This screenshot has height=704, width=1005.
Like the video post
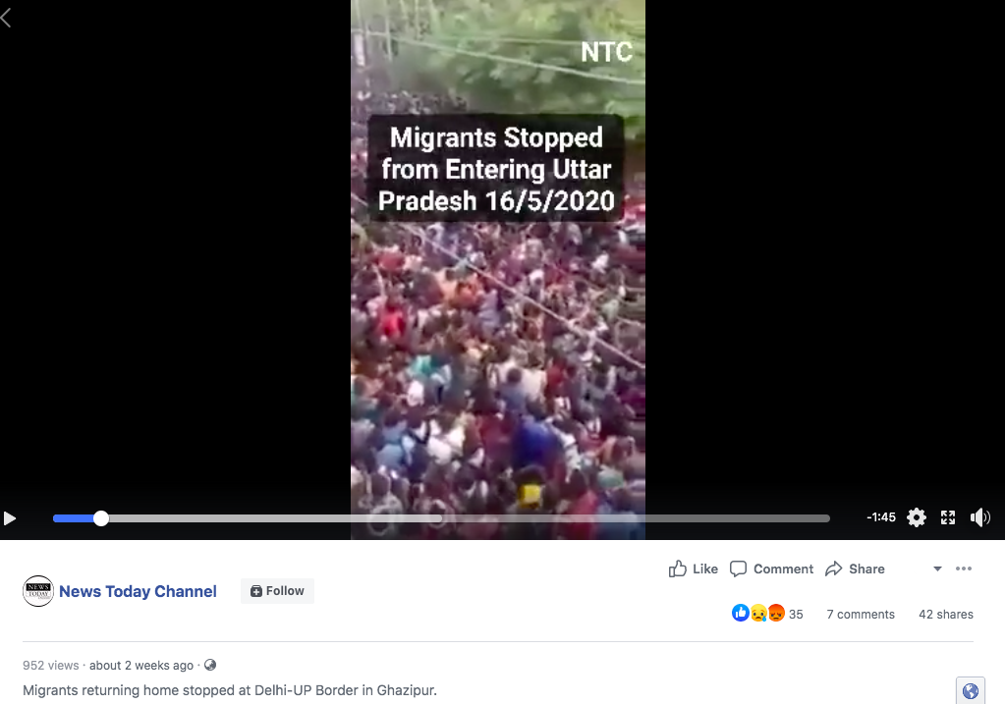pos(693,569)
